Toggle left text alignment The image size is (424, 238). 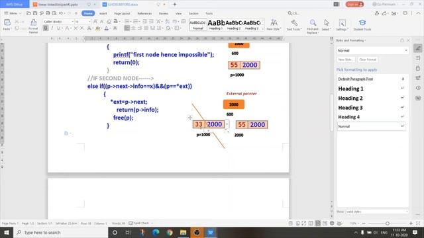point(127,28)
